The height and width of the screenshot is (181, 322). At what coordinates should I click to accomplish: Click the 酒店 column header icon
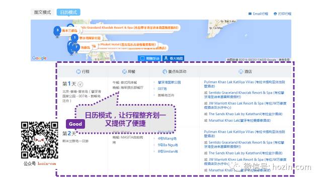(x=240, y=71)
